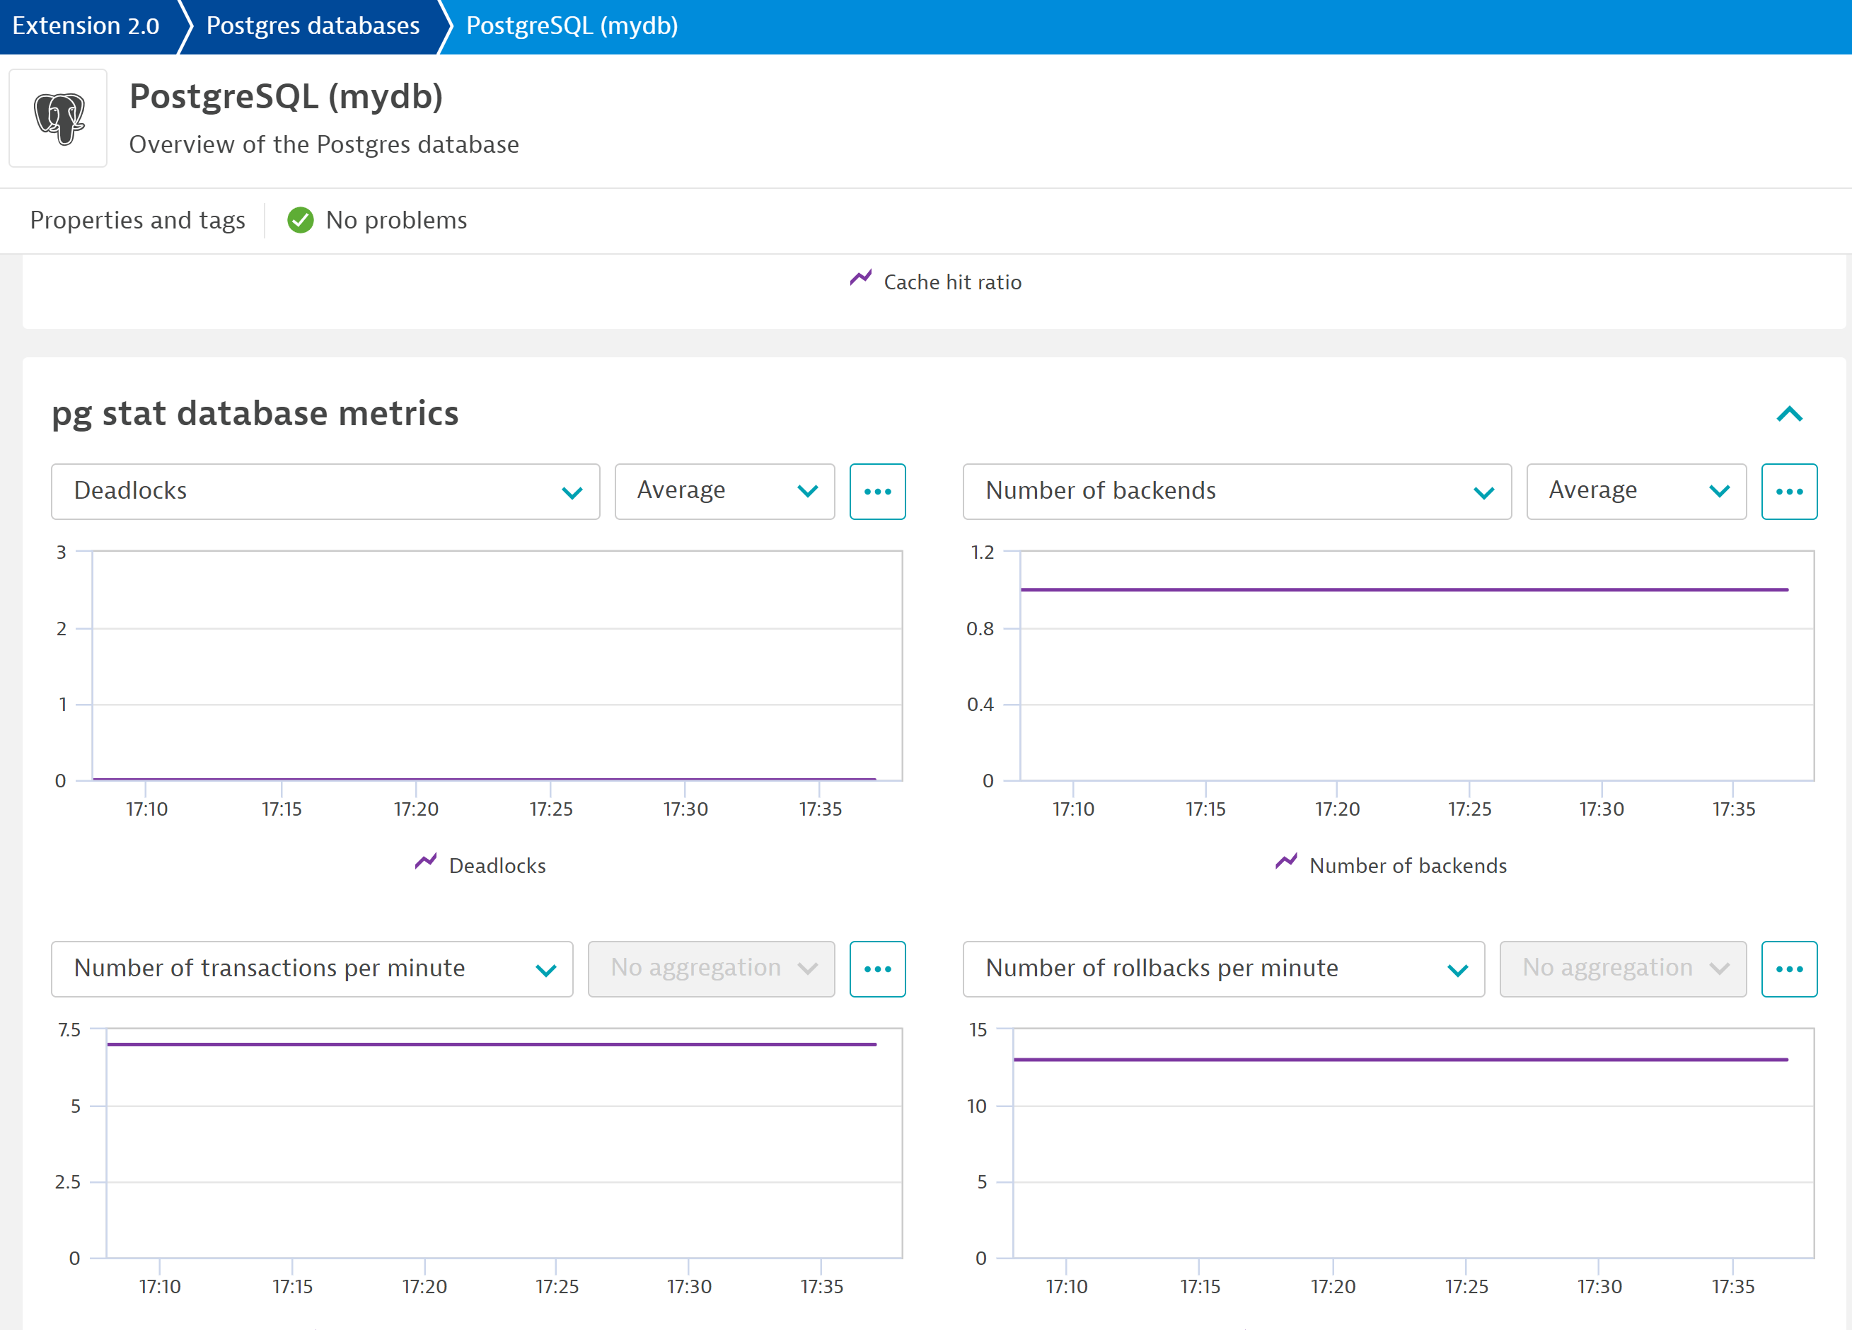
Task: Open more options for the Deadlocks chart
Action: click(877, 491)
